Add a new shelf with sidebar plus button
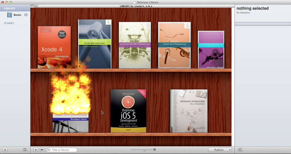The height and width of the screenshot is (154, 291). click(x=5, y=150)
